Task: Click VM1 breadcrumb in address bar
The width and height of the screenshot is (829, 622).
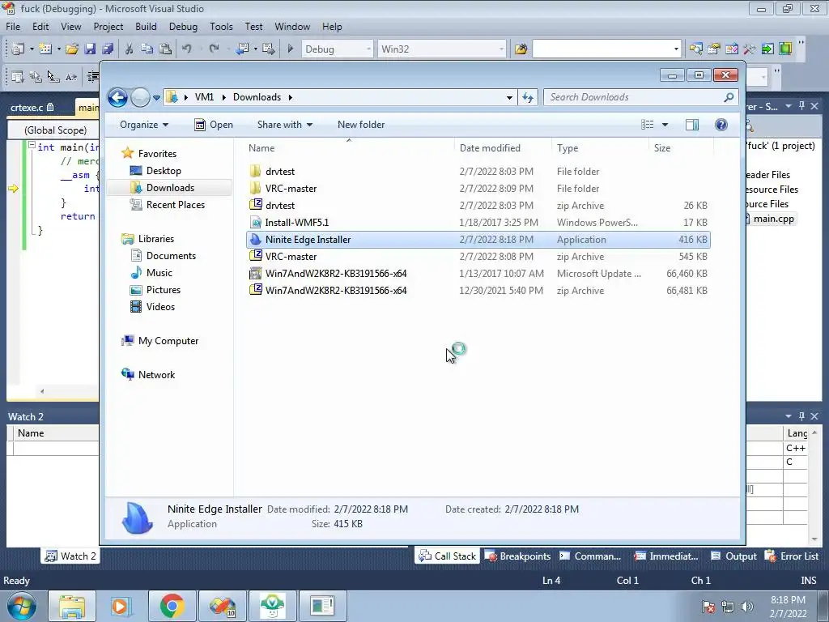Action: pos(204,97)
